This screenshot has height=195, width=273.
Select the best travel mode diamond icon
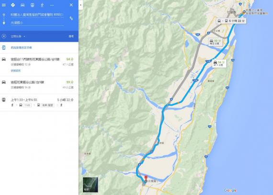tap(13, 5)
